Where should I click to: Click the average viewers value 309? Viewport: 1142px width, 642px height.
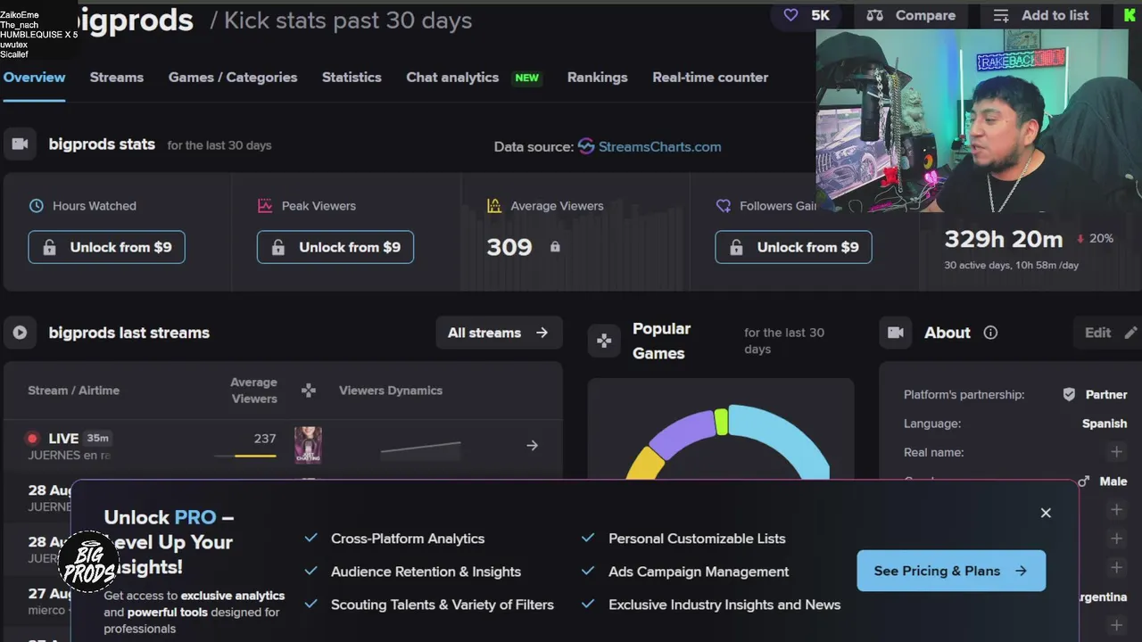[509, 247]
